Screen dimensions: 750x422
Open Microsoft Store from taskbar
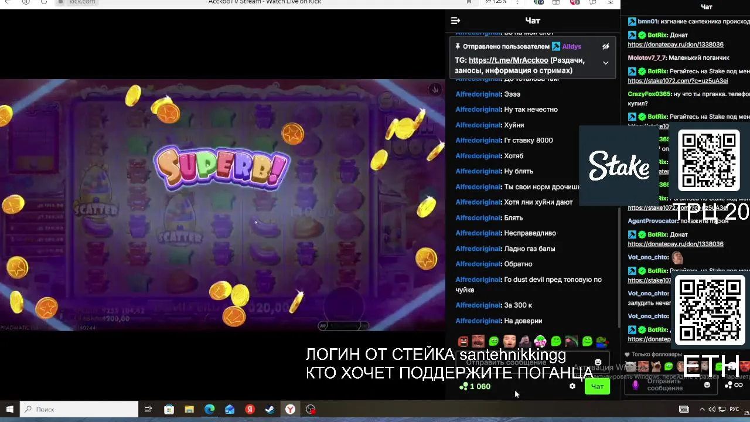pyautogui.click(x=169, y=409)
